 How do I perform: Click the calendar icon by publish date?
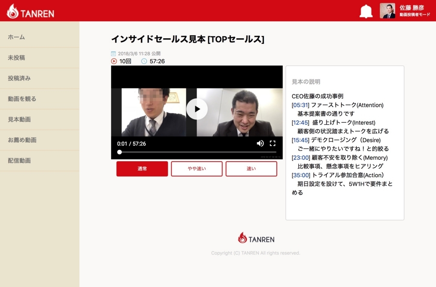(x=113, y=54)
